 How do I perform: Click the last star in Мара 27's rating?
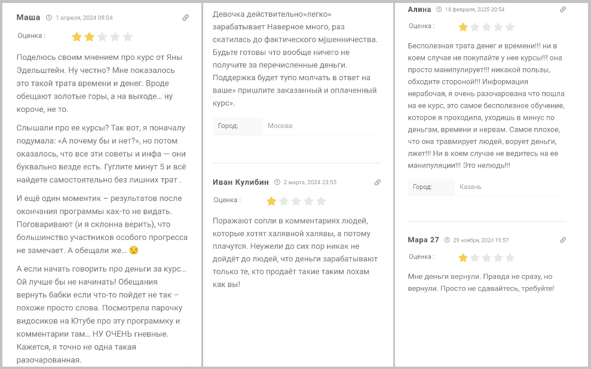tap(510, 258)
